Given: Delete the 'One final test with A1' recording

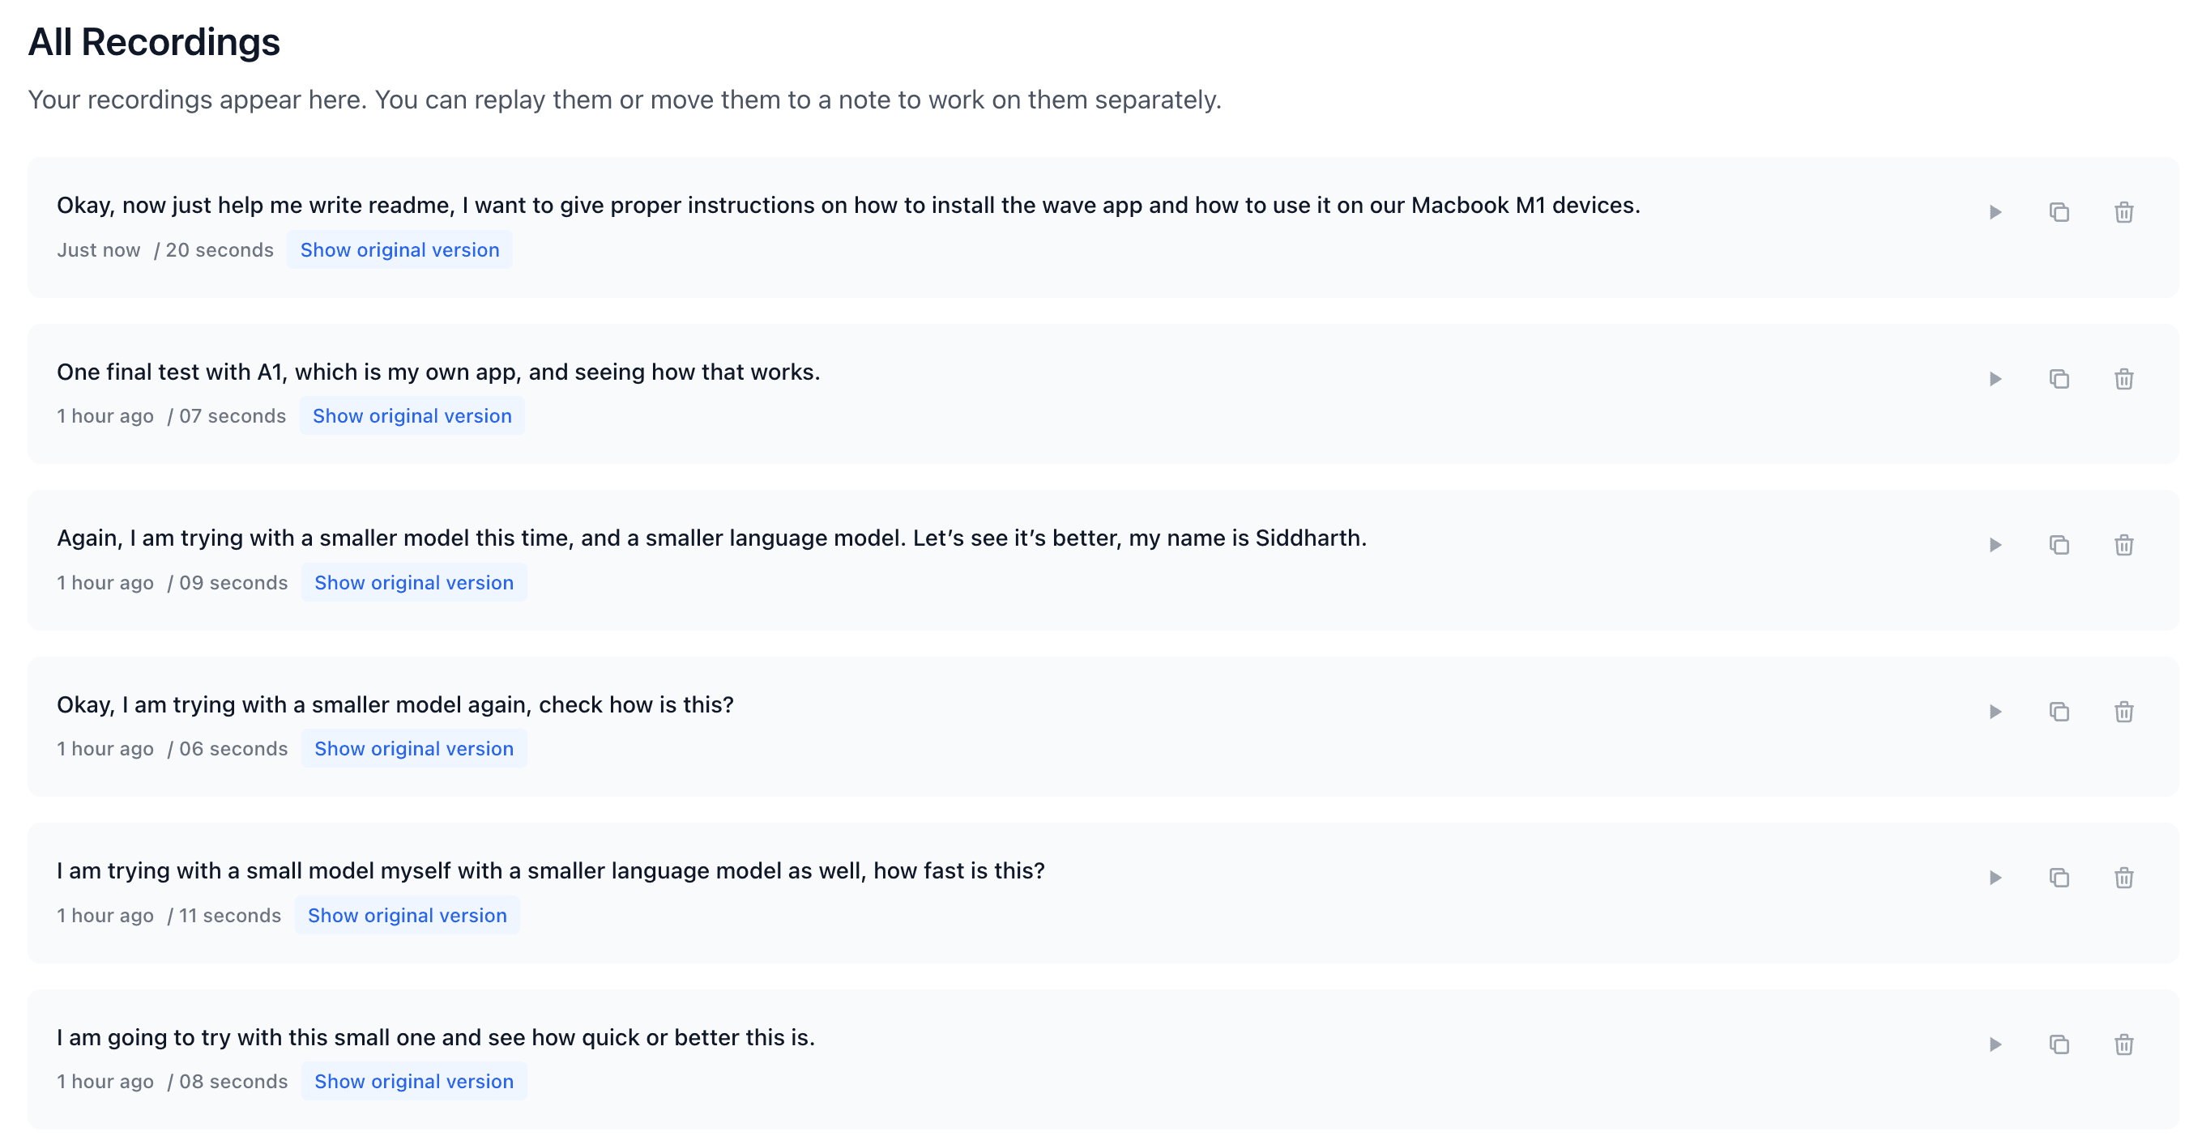Looking at the screenshot, I should pyautogui.click(x=2124, y=379).
